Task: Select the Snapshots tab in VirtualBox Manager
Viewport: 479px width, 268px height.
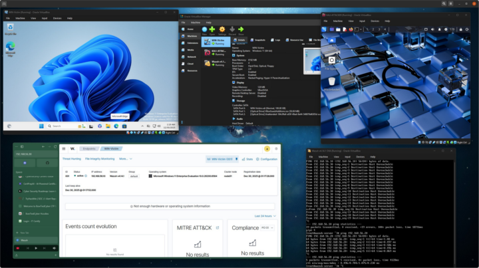Action: point(259,40)
